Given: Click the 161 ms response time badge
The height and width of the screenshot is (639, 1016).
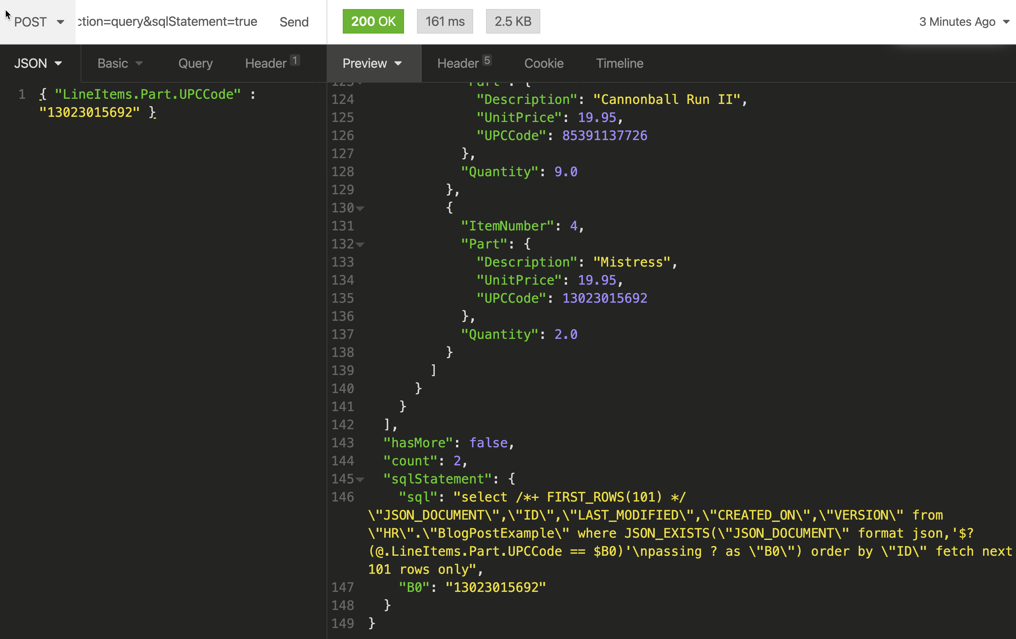Looking at the screenshot, I should 445,22.
